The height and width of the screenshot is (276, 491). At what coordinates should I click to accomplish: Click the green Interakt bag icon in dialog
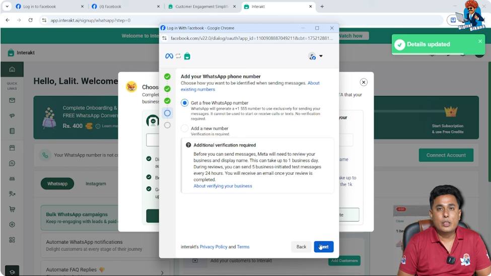pos(187,56)
